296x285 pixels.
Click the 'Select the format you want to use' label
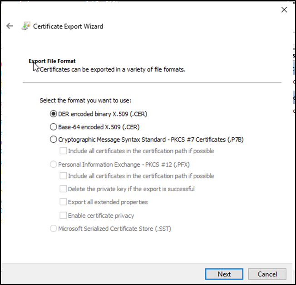[x=85, y=101]
